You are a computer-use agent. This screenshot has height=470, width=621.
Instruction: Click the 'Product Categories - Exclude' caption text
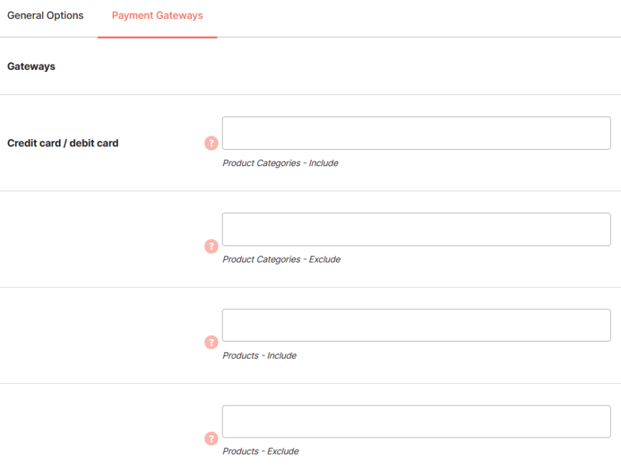[x=282, y=259]
